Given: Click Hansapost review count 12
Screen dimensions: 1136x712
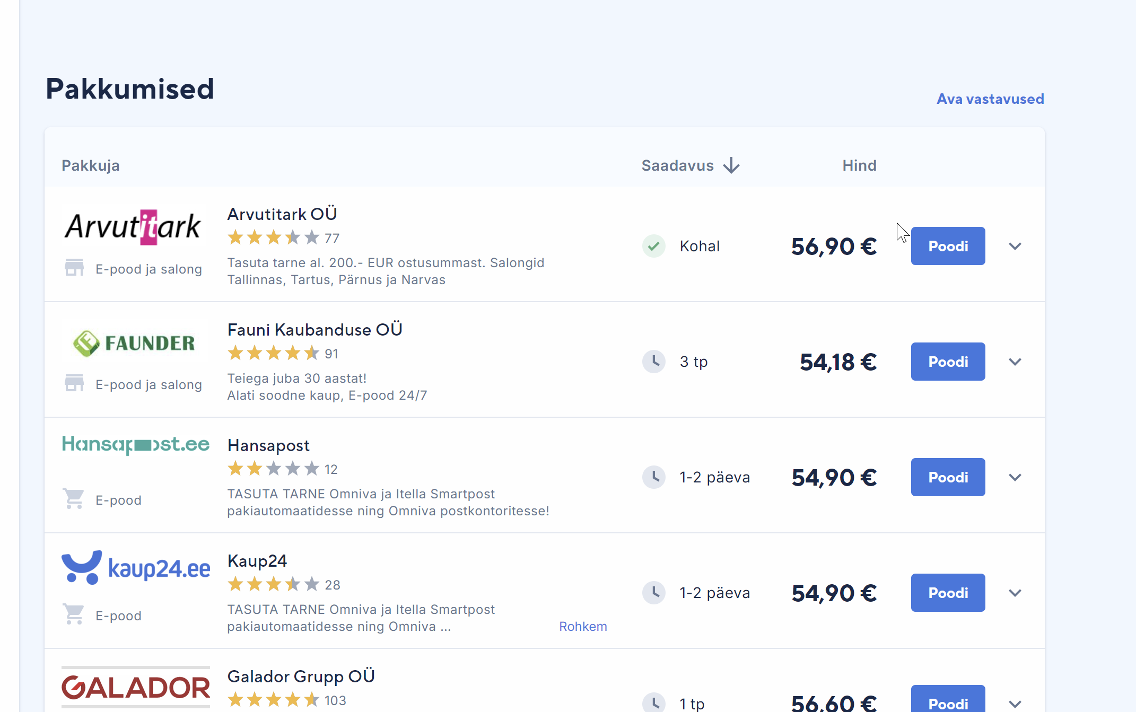Looking at the screenshot, I should point(331,469).
